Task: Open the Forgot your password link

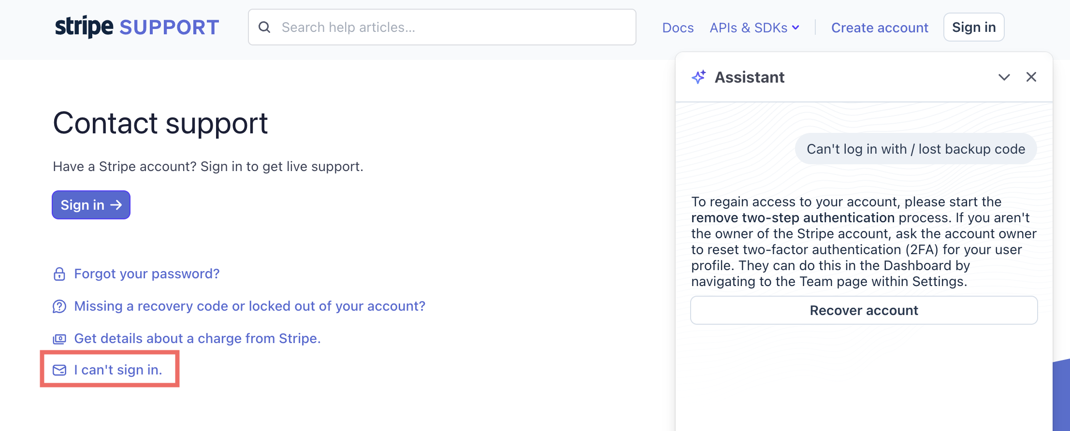Action: coord(147,274)
